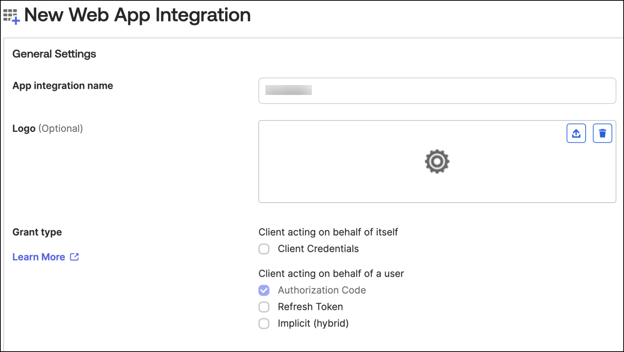Image resolution: width=624 pixels, height=352 pixels.
Task: Click the General Settings section title
Action: click(x=54, y=54)
